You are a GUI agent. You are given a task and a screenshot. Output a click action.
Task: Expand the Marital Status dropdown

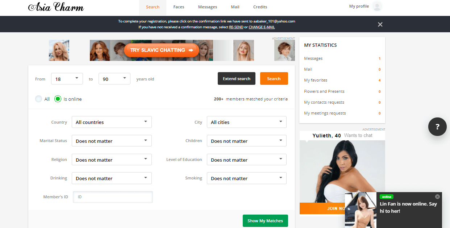112,141
